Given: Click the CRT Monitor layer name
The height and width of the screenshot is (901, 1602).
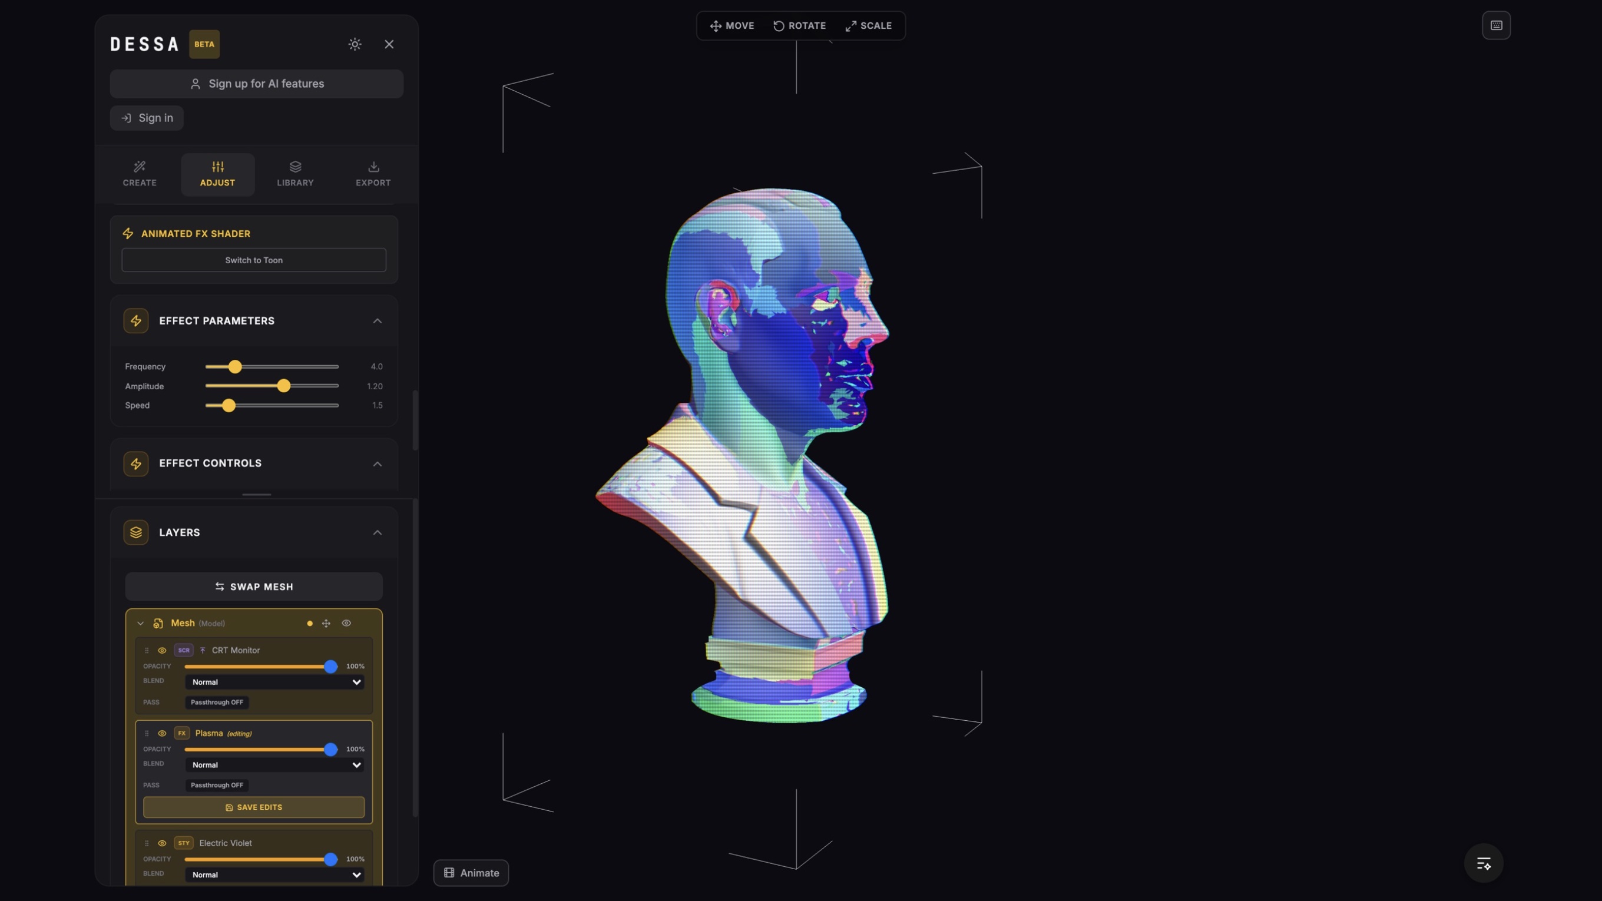Looking at the screenshot, I should click(236, 650).
